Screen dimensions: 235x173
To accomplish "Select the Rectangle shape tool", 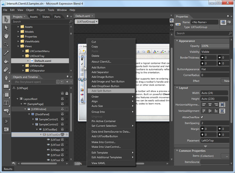I will coord(6,86).
